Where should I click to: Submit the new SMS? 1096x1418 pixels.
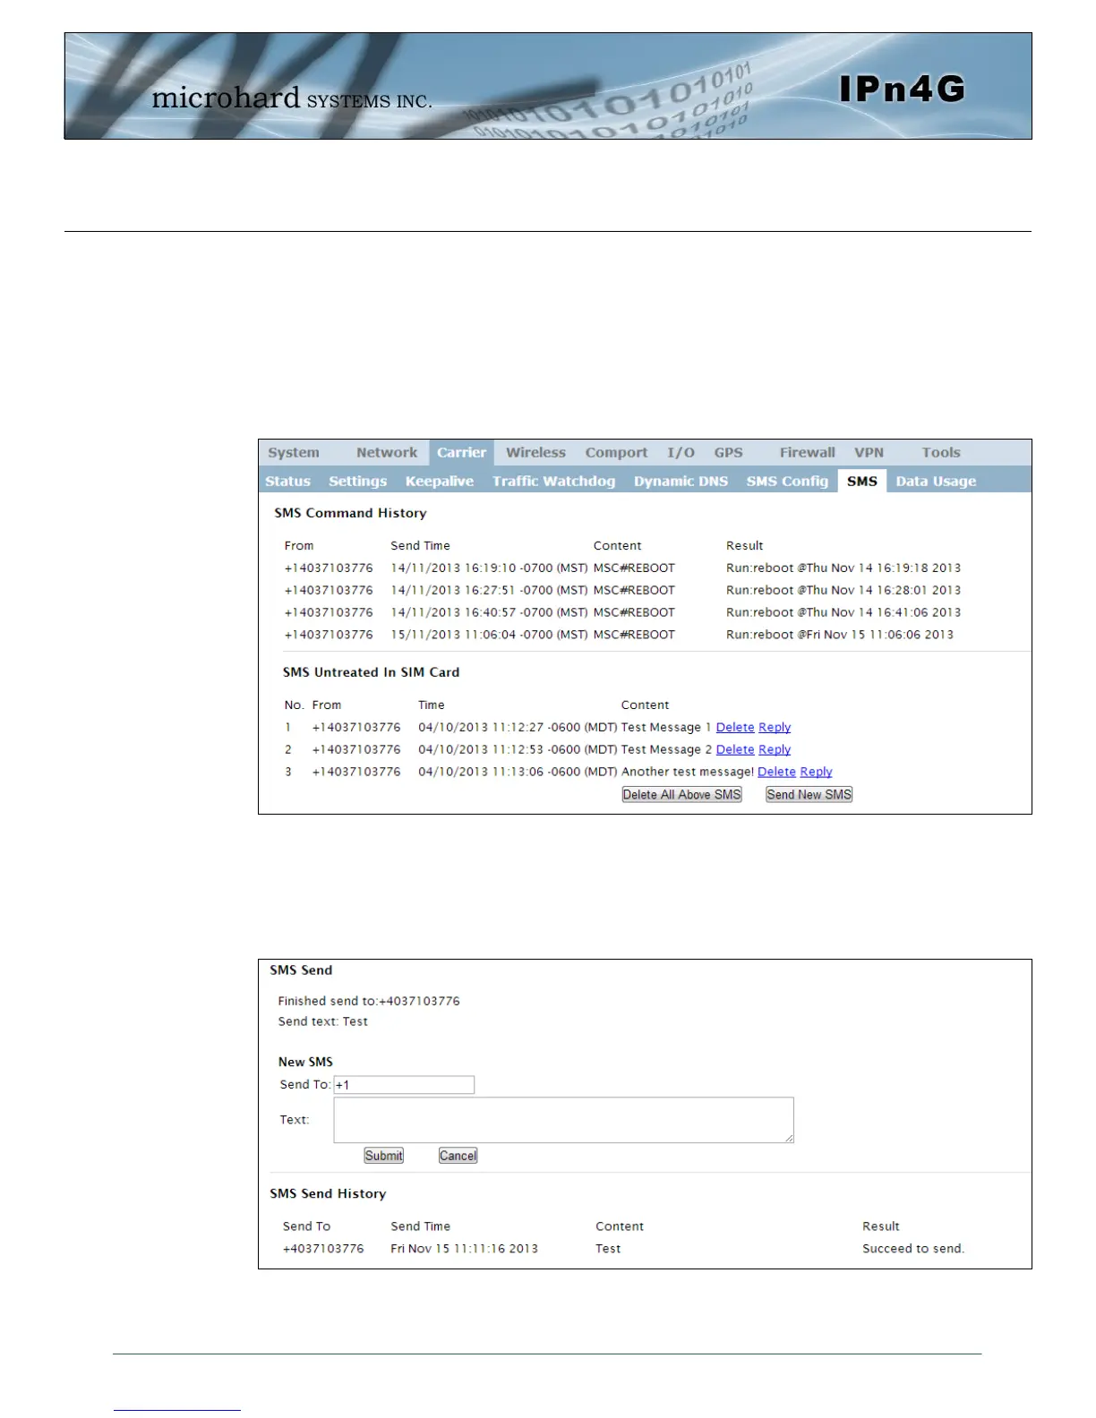tap(383, 1156)
